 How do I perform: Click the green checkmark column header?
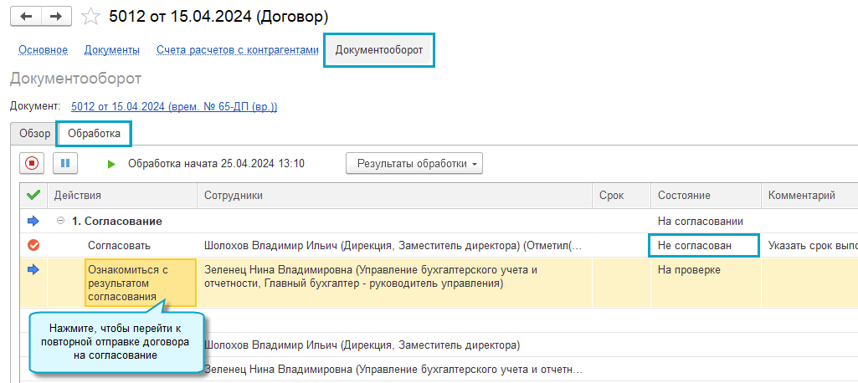click(33, 195)
